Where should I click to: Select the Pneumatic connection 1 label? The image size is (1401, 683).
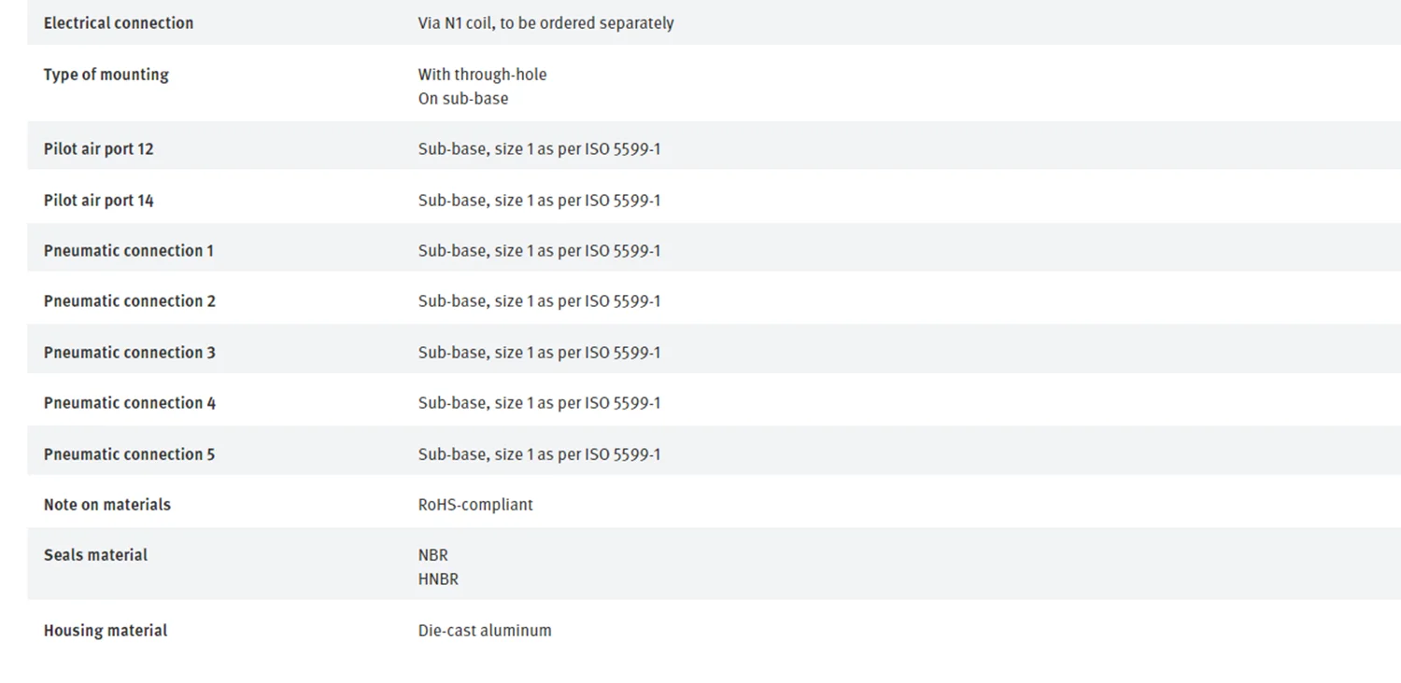pos(129,251)
